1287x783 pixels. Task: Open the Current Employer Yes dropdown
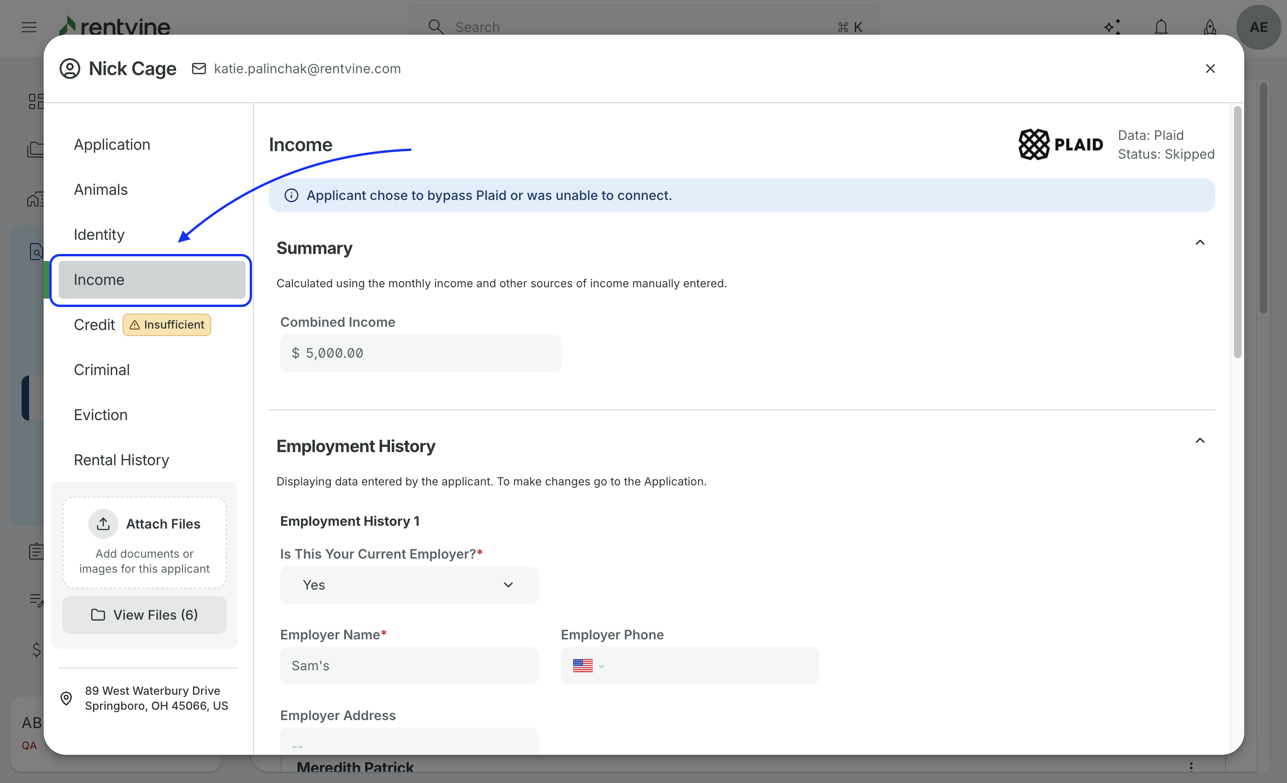[408, 585]
